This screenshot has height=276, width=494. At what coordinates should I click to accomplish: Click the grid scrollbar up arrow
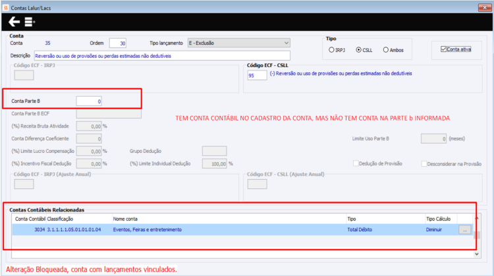[477, 218]
